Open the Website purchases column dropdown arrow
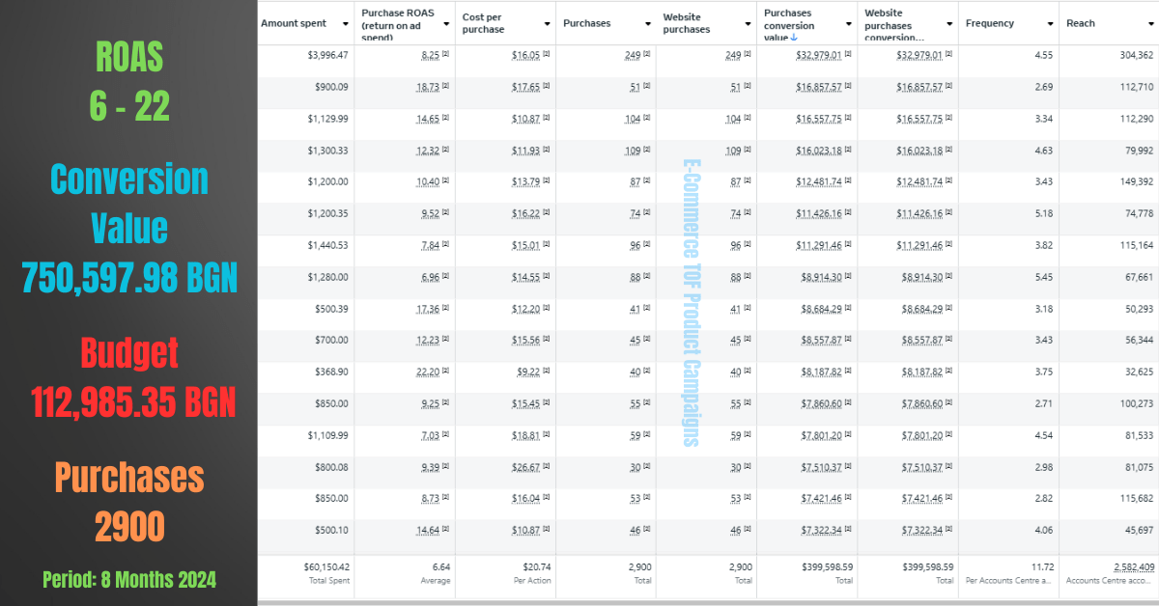1159x606 pixels. click(749, 23)
